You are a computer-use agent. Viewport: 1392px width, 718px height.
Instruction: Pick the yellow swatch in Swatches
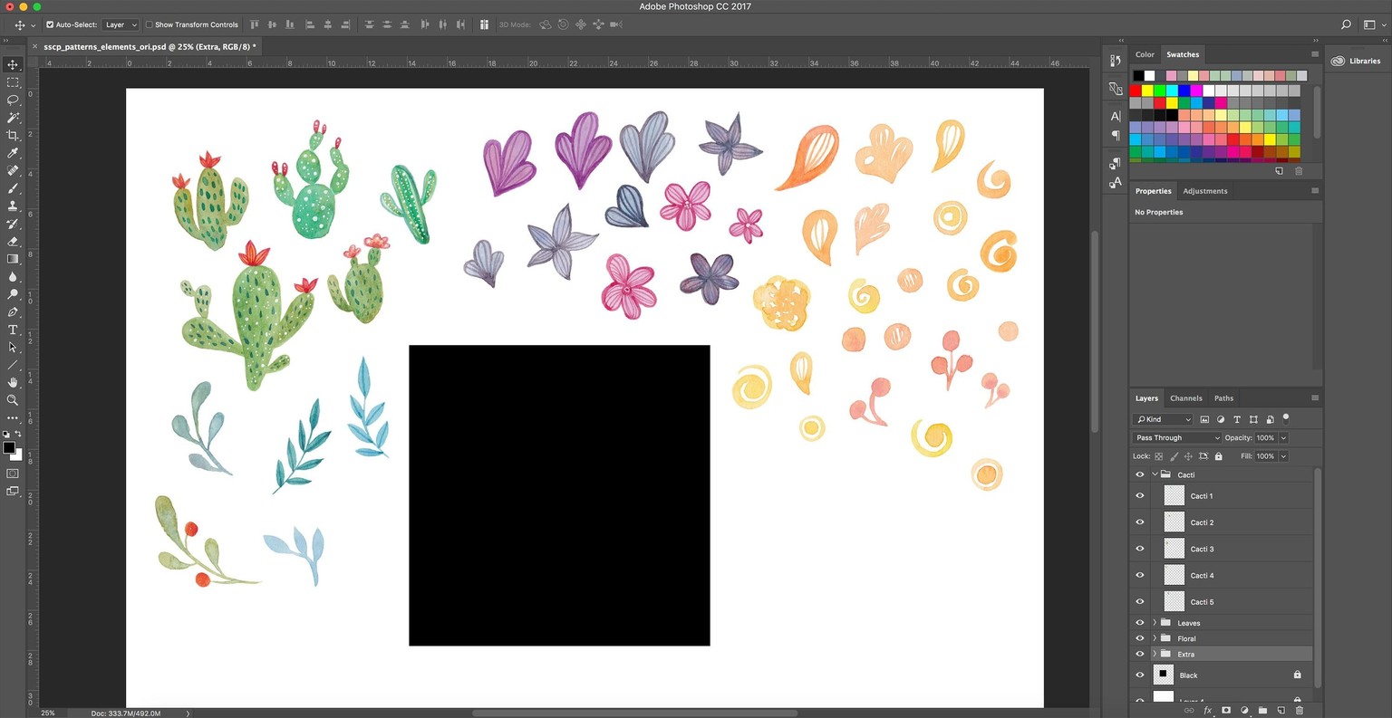click(1147, 91)
